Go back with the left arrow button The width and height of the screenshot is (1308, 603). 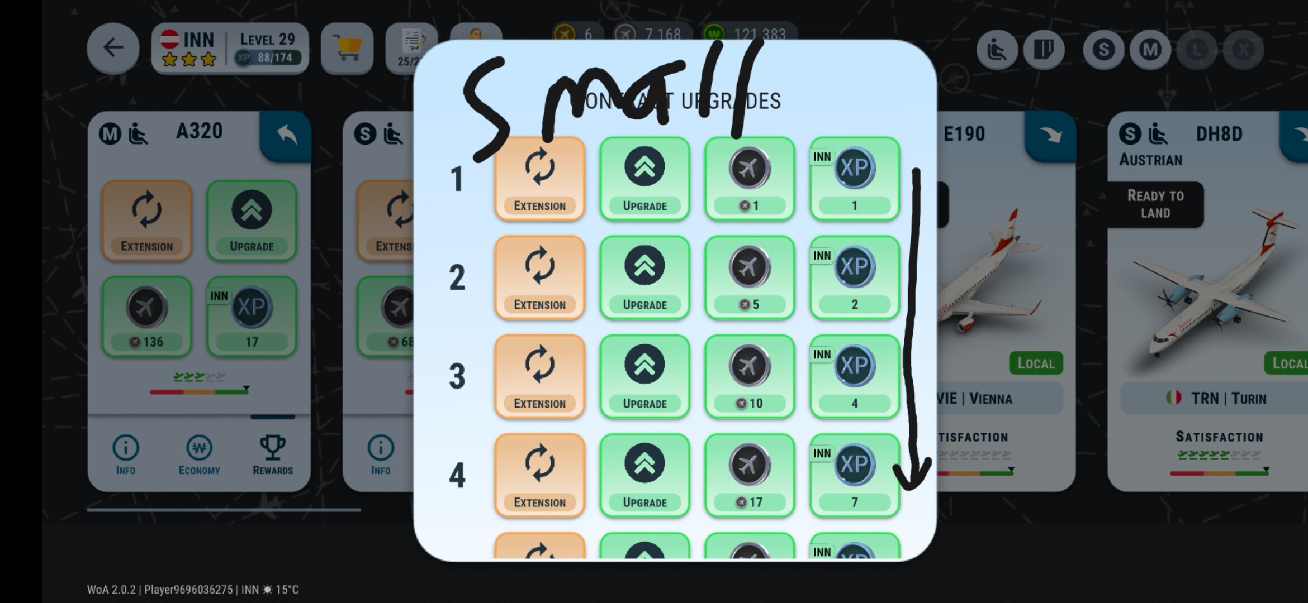113,48
